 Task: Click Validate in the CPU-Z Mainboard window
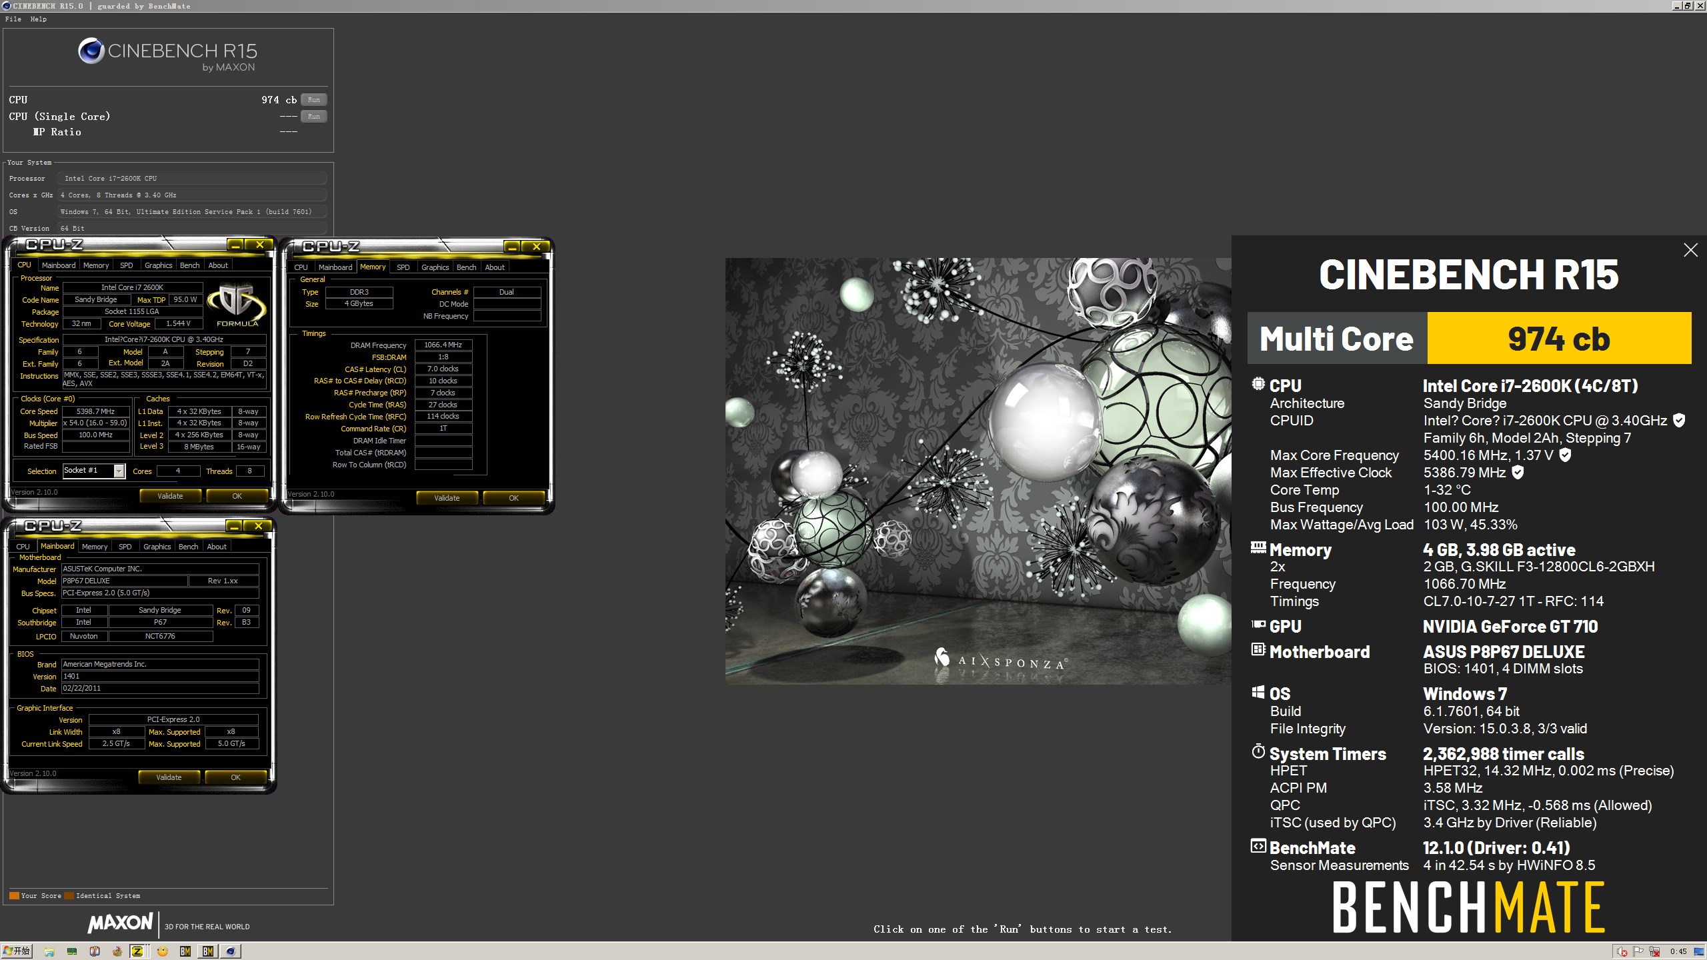coord(169,777)
